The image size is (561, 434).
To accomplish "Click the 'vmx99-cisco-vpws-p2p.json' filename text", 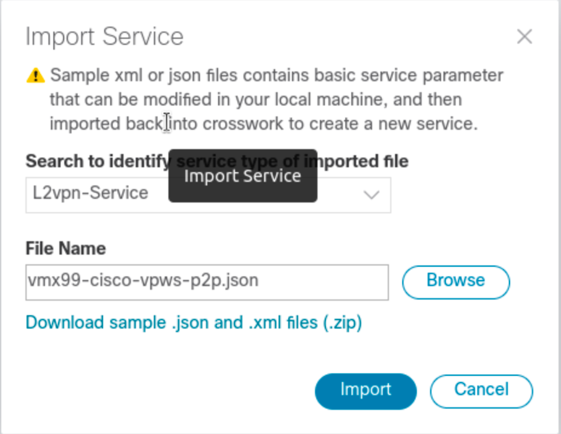I will (143, 281).
